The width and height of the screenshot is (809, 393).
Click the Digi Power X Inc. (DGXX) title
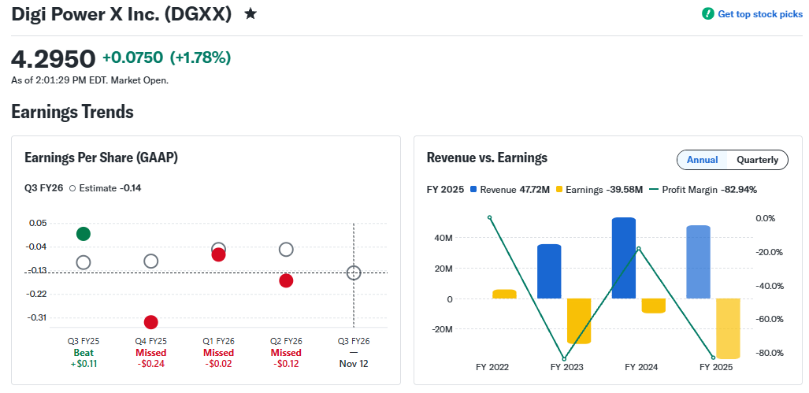121,14
